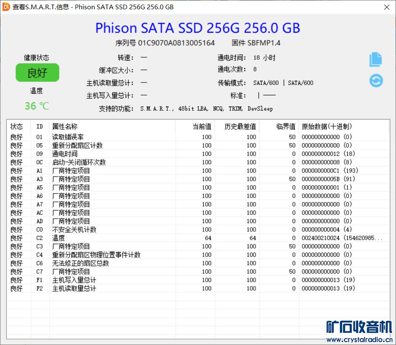The height and width of the screenshot is (345, 396).
Task: Click the supported features list text
Action: (206, 109)
